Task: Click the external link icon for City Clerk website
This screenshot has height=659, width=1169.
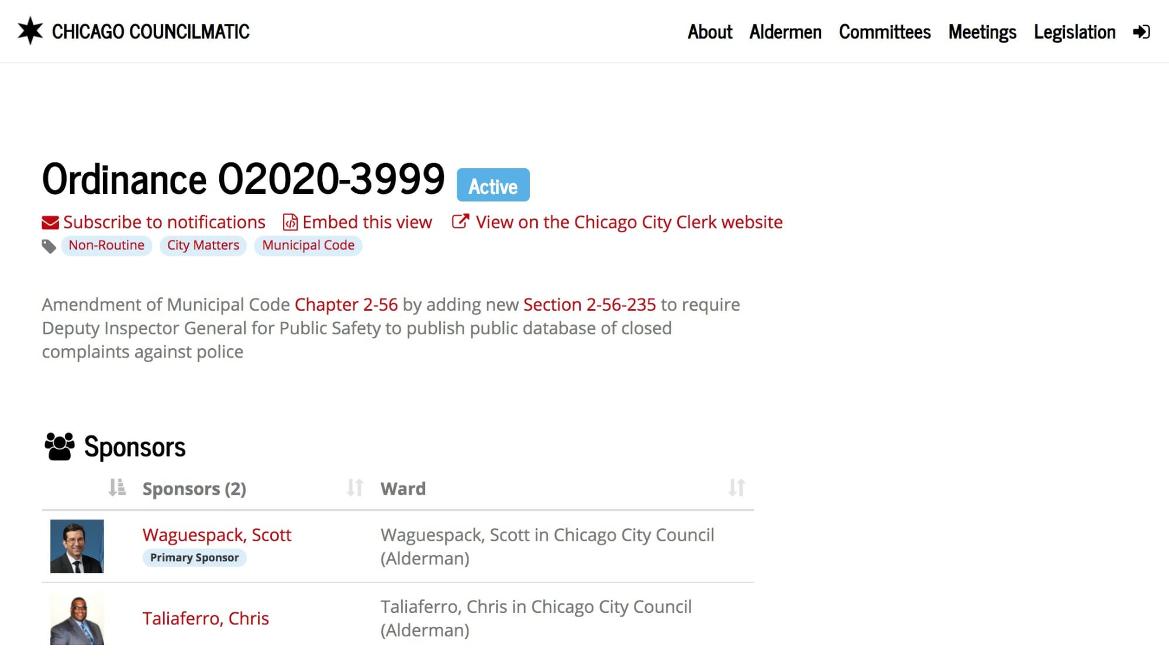Action: click(460, 221)
